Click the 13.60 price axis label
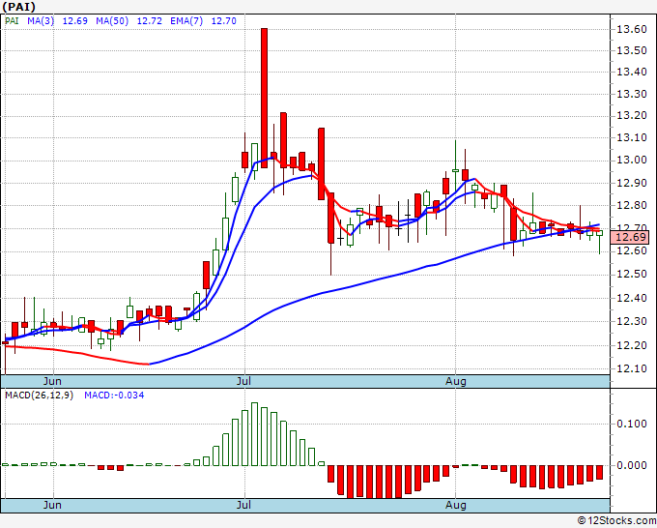 coord(632,29)
